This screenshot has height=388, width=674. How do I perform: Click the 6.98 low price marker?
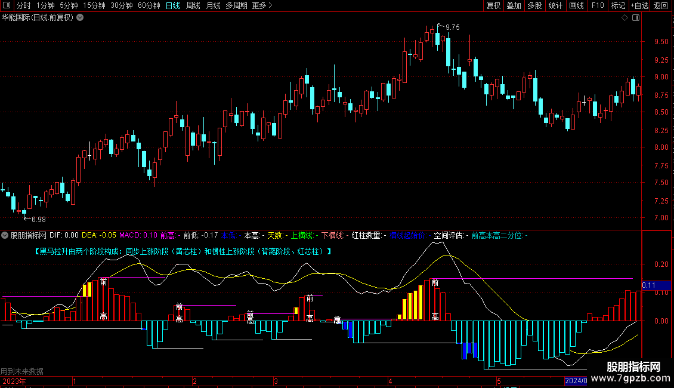click(x=39, y=220)
